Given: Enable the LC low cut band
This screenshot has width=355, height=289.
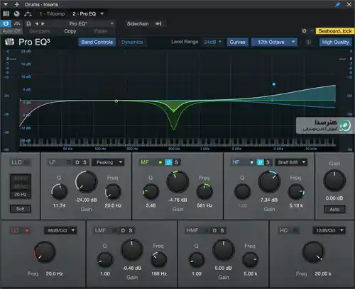Looking at the screenshot, I should 27,230.
